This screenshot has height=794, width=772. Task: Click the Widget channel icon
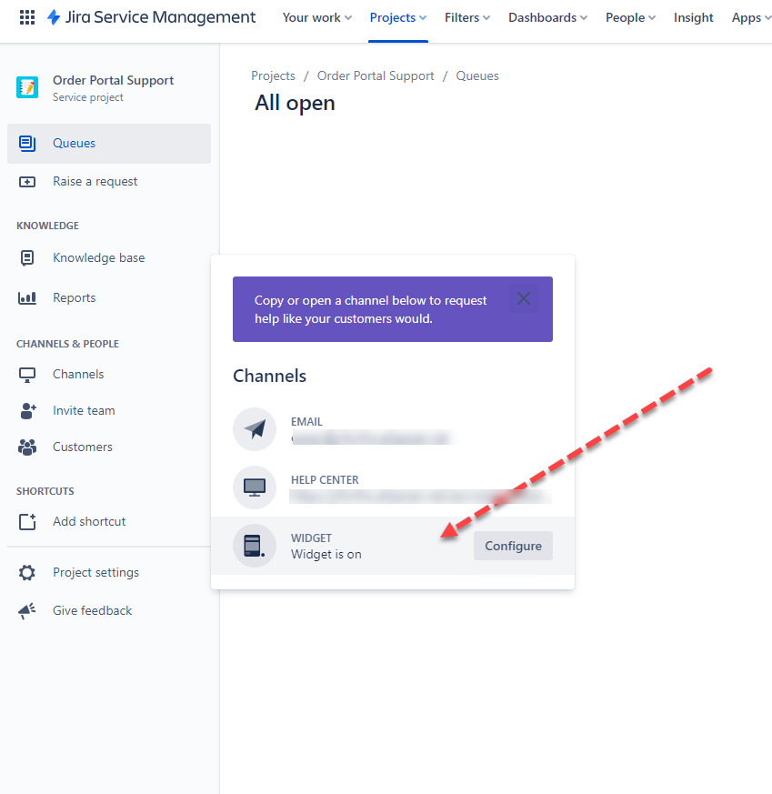click(x=255, y=546)
